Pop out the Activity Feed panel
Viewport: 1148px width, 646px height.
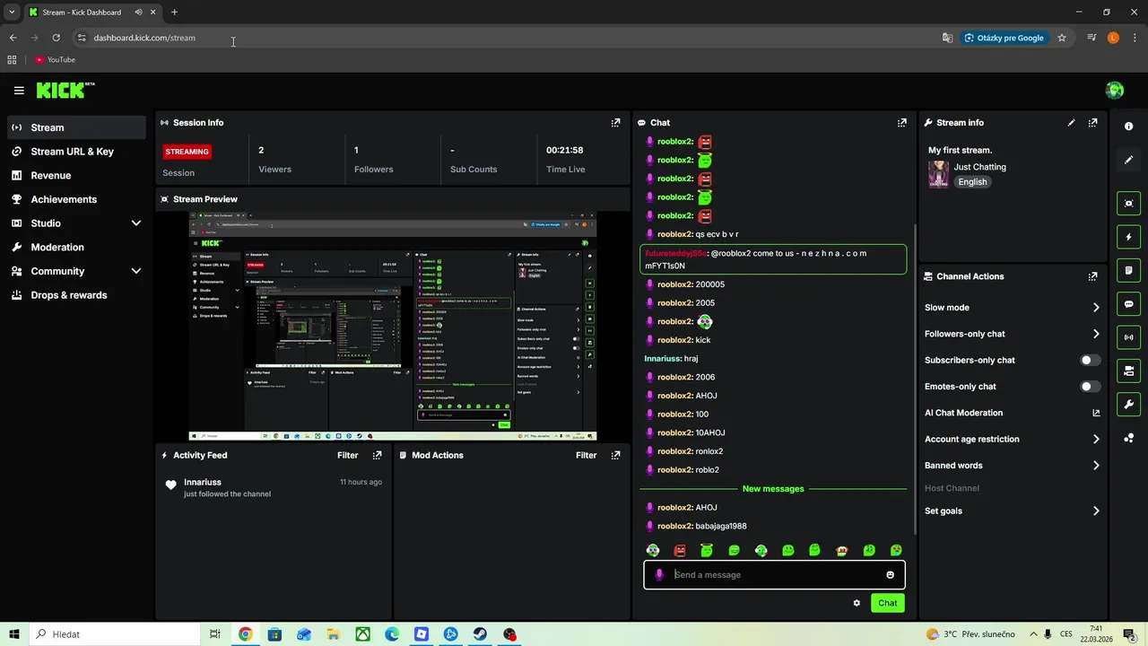[377, 455]
